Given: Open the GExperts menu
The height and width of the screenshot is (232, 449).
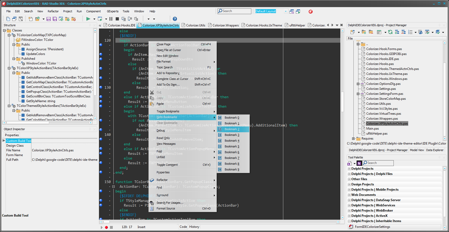Looking at the screenshot, I should pos(113,11).
